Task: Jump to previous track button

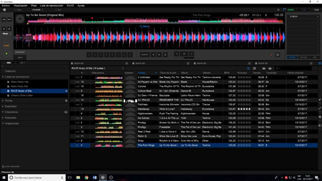Action: [x=4, y=20]
